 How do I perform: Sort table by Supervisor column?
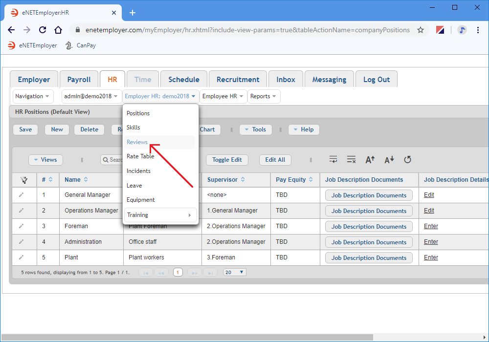(x=243, y=180)
